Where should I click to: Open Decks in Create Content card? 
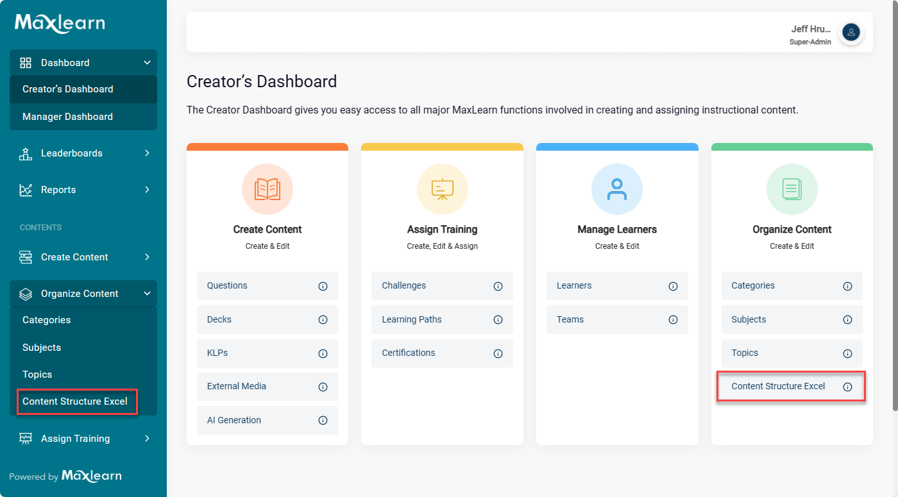point(267,319)
